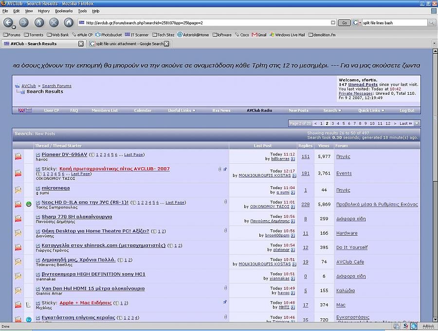Viewport: 438px width, 331px height.
Task: Go back with the Back arrow button
Action: pos(8,22)
